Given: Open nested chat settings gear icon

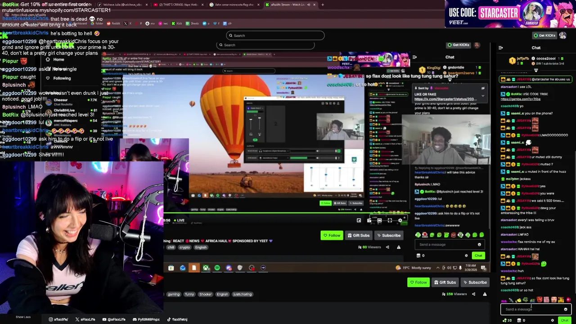Looking at the screenshot, I should click(466, 256).
